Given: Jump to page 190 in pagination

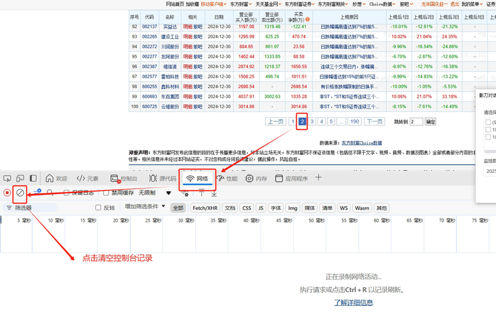Looking at the screenshot, I should (355, 122).
